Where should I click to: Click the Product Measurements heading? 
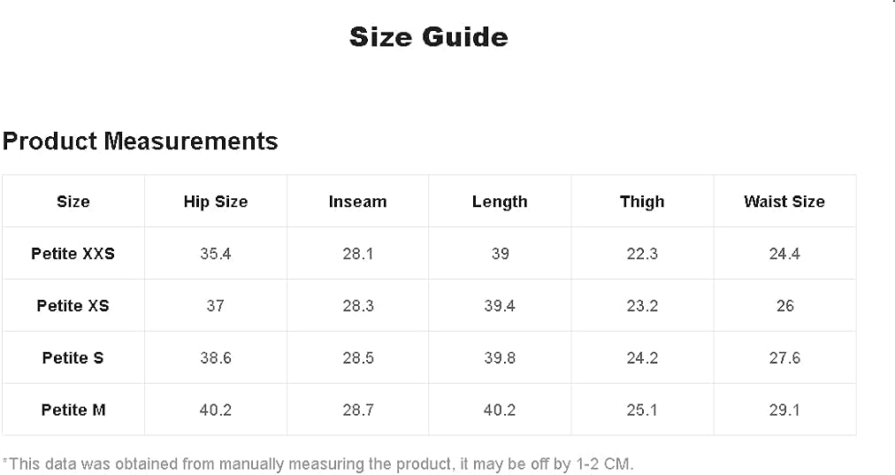click(140, 141)
